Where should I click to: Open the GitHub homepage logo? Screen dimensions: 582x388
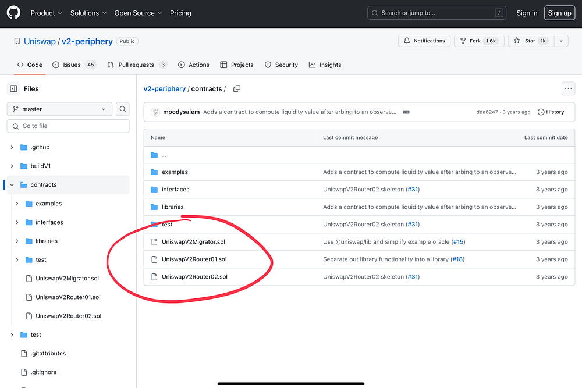point(14,13)
